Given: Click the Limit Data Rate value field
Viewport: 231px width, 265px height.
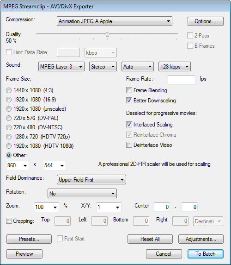Looking at the screenshot, I should tap(68, 52).
